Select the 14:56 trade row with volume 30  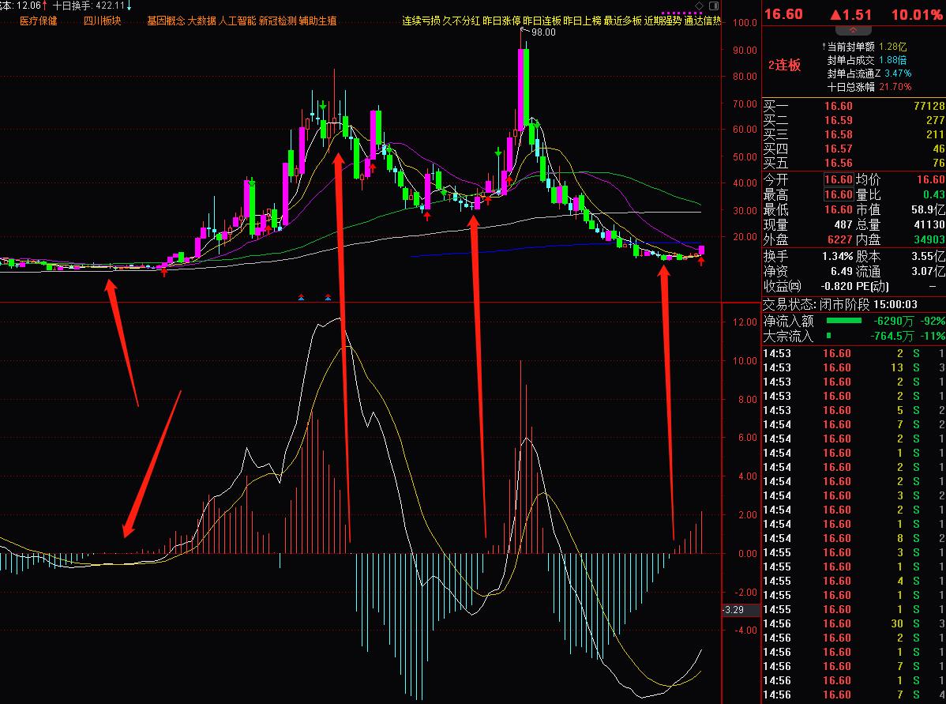pos(854,623)
